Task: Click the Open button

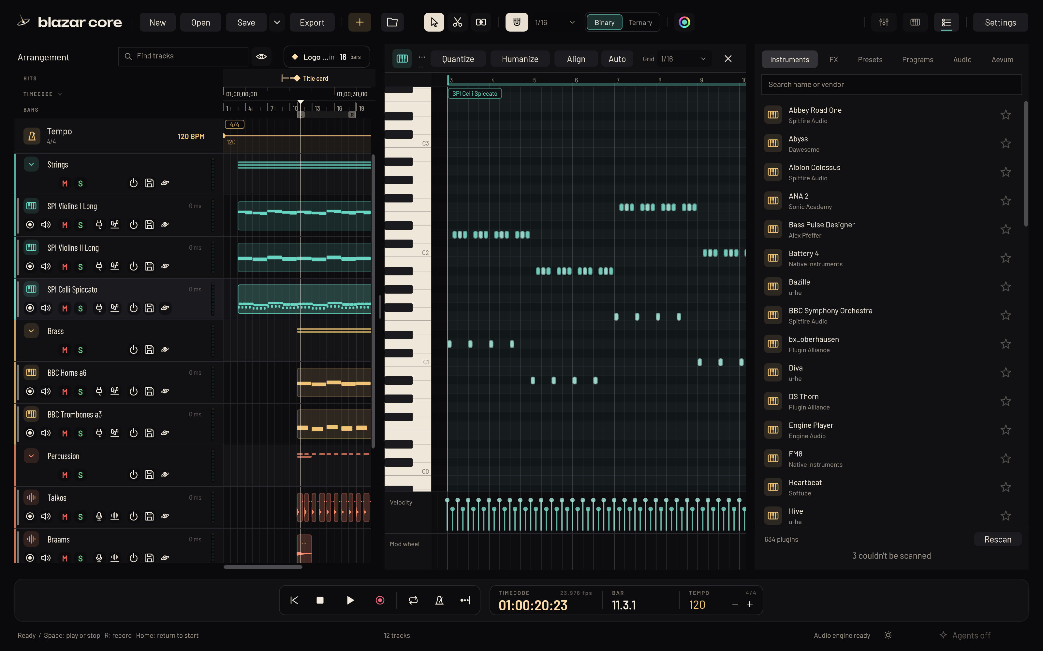Action: point(200,22)
